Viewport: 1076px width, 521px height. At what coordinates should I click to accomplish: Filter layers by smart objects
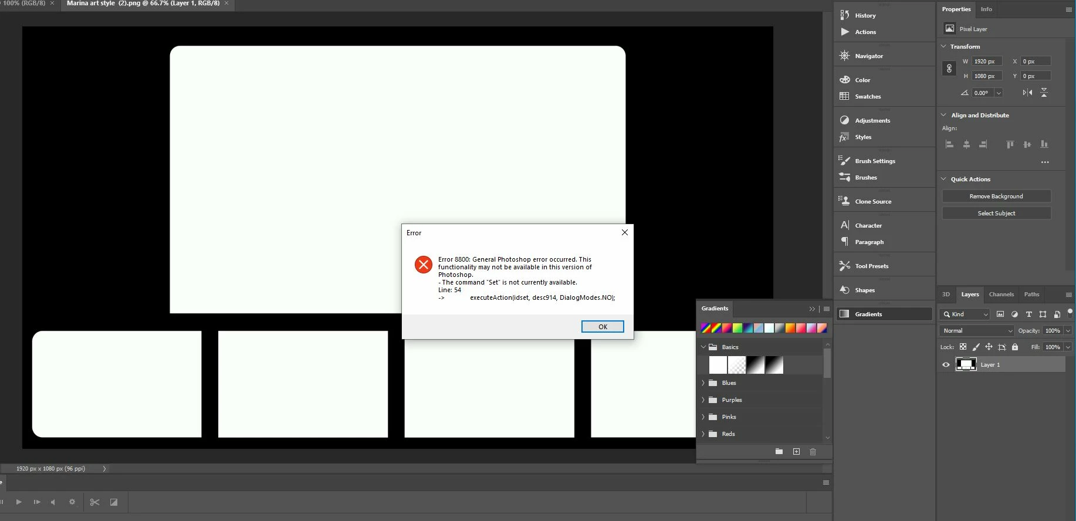(x=1057, y=314)
